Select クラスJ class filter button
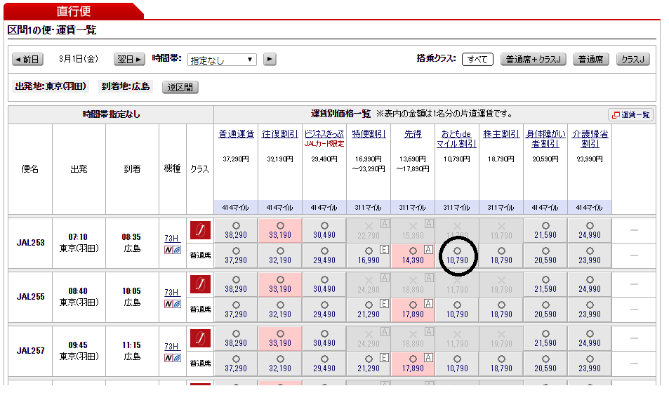669x393 pixels. pos(632,60)
